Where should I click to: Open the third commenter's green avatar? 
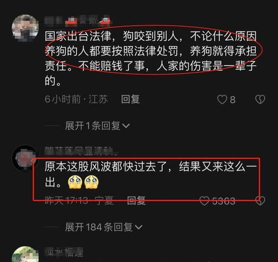coord(25,254)
